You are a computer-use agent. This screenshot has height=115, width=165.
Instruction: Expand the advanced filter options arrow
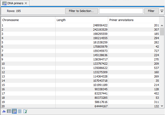tap(162, 11)
